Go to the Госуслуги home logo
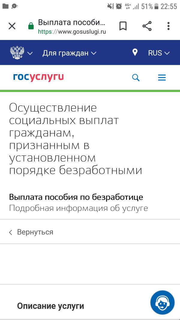Screen dimensions: 180x320 tap(38, 77)
